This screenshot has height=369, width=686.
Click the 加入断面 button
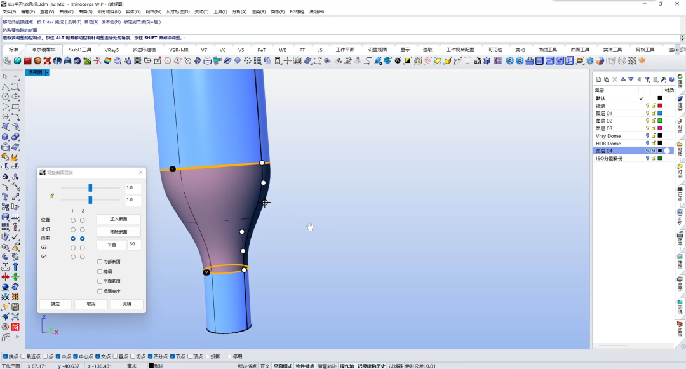click(x=119, y=219)
